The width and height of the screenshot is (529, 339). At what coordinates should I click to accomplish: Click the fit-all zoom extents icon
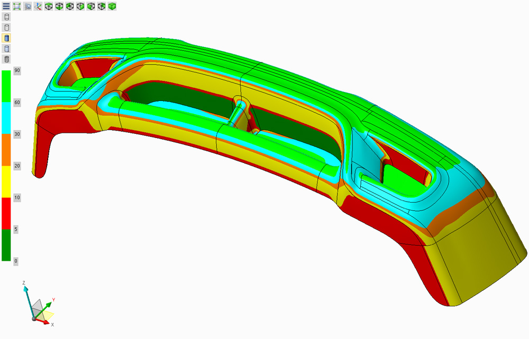17,6
